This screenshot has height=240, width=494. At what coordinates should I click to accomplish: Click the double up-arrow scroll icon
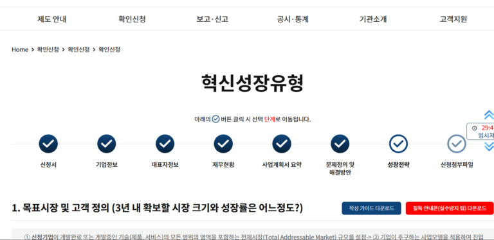click(x=489, y=115)
